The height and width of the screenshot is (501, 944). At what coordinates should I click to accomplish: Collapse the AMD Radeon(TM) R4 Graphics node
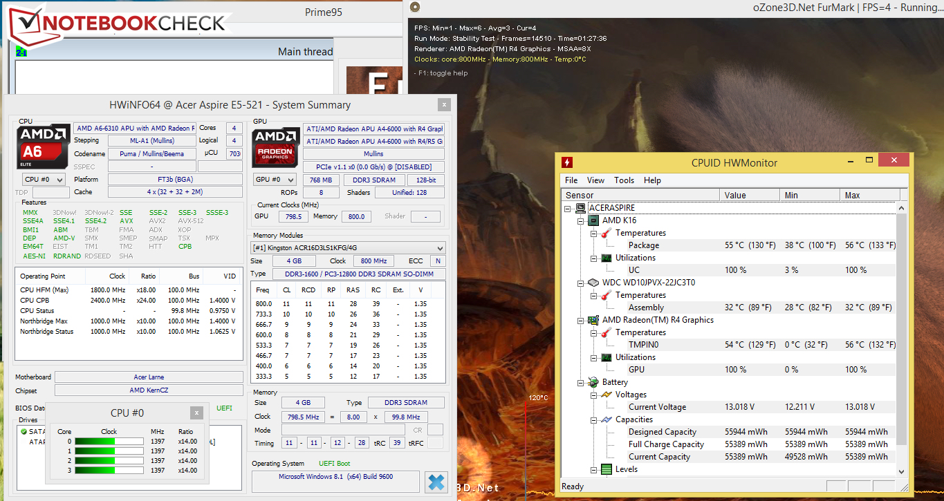581,320
